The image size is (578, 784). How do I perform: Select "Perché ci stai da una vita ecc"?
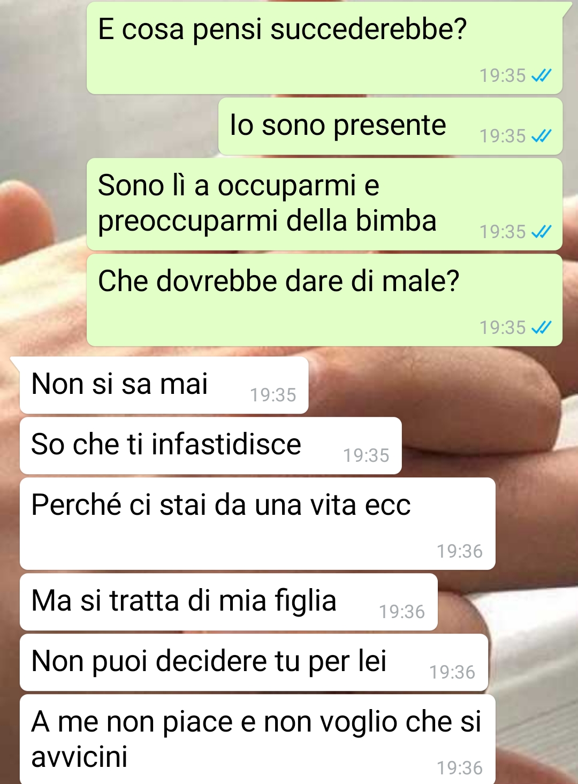(257, 524)
